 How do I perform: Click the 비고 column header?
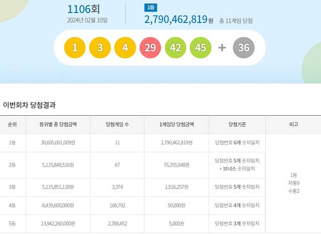[x=293, y=124]
